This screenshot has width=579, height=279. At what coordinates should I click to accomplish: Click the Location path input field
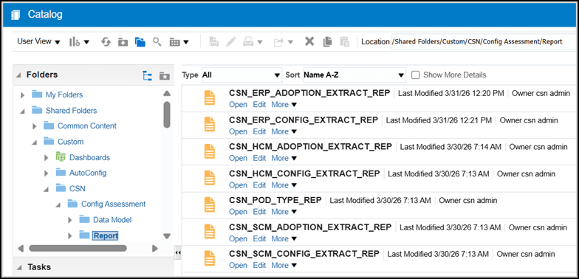pyautogui.click(x=484, y=41)
